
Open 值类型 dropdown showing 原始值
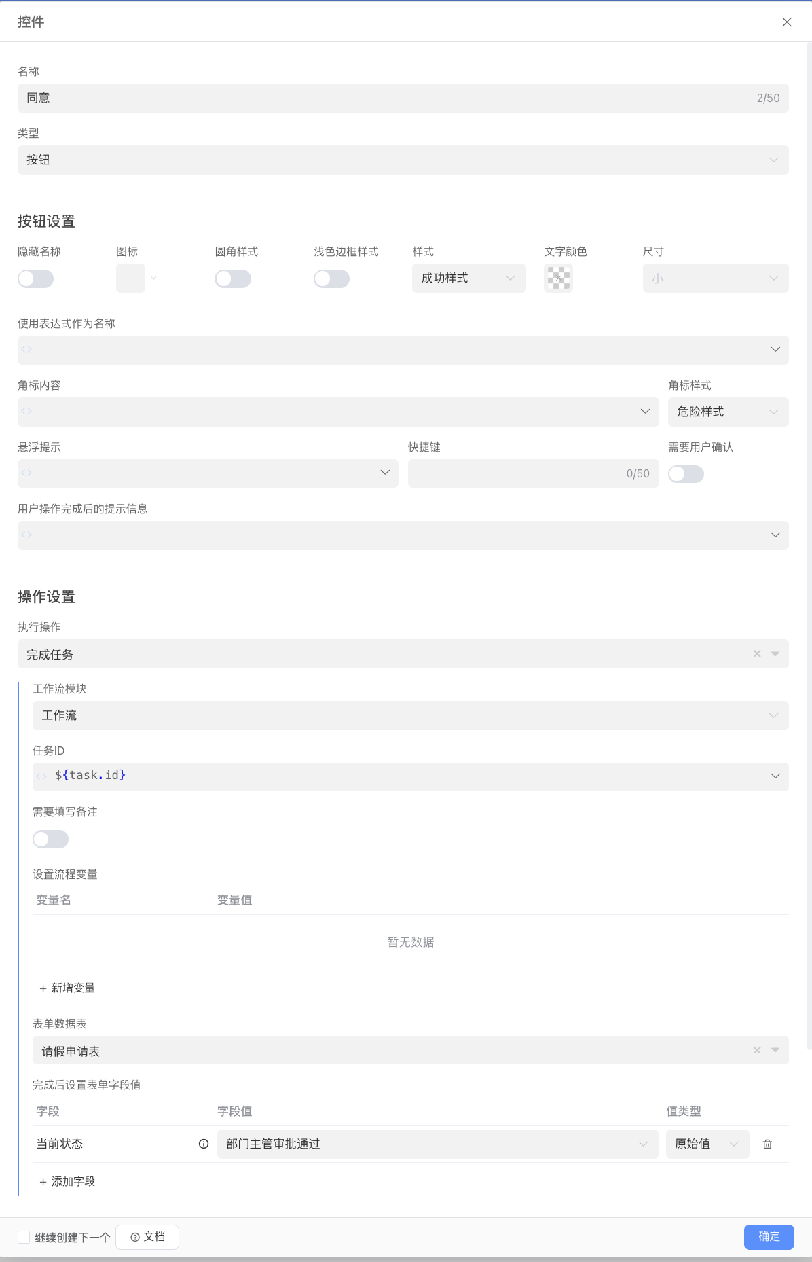[707, 1144]
